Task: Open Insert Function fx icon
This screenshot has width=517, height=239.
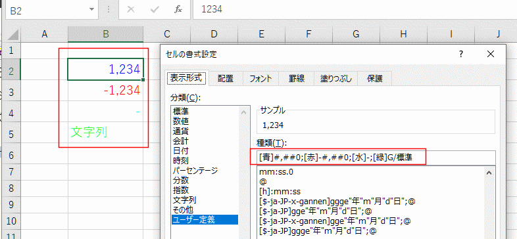Action: [x=178, y=10]
